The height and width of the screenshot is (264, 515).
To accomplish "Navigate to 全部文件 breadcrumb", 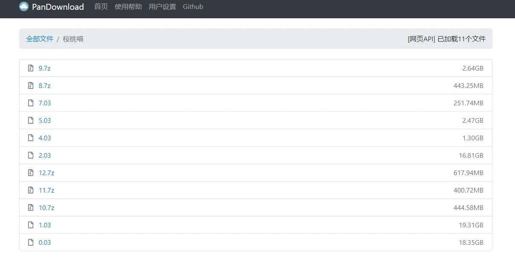I will (x=40, y=39).
